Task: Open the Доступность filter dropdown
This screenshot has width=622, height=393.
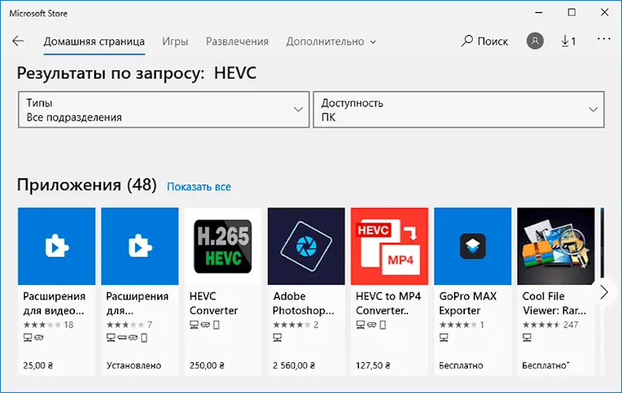Action: (459, 109)
